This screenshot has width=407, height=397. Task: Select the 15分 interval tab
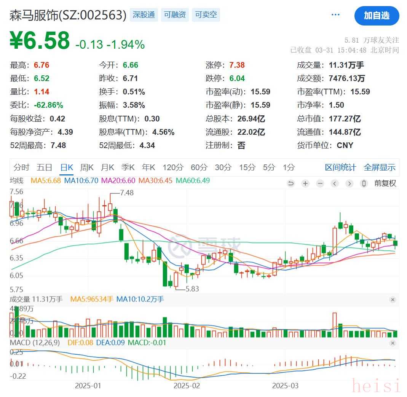tap(247, 167)
